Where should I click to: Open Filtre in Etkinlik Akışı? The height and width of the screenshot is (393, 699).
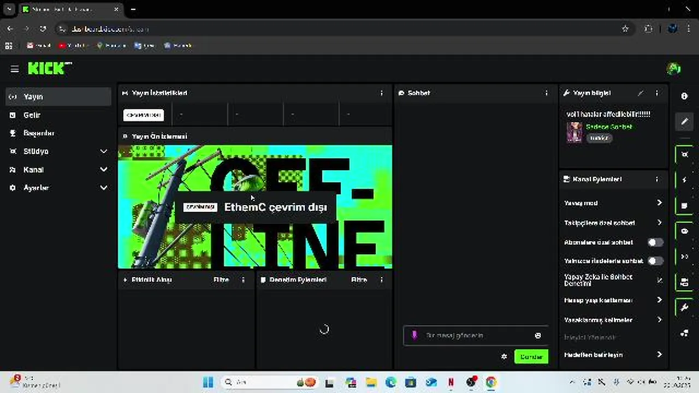pyautogui.click(x=221, y=279)
